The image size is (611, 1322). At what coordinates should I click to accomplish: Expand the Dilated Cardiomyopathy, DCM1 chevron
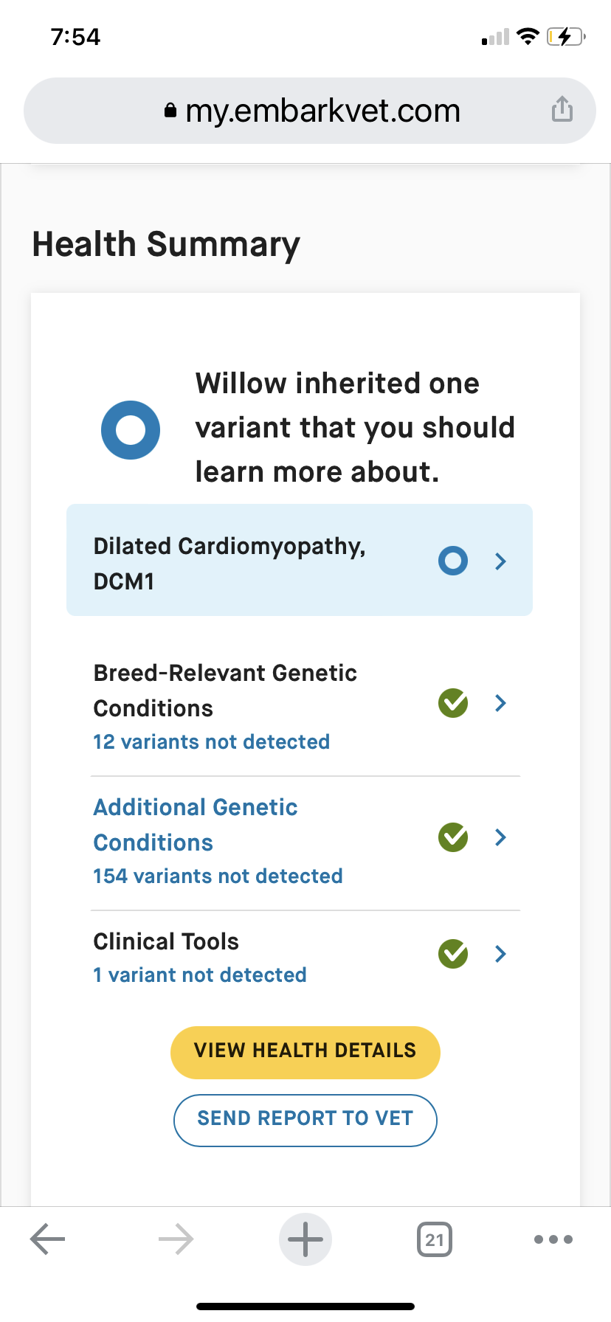click(x=500, y=561)
